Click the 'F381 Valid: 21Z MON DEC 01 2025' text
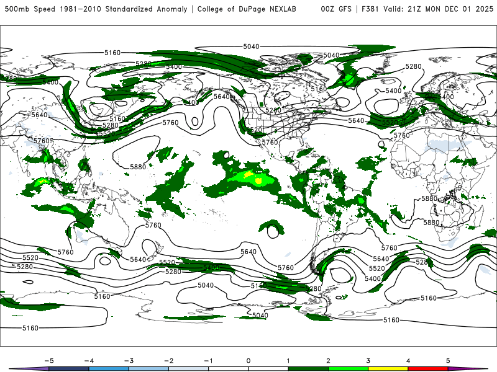The width and height of the screenshot is (497, 372). [427, 9]
